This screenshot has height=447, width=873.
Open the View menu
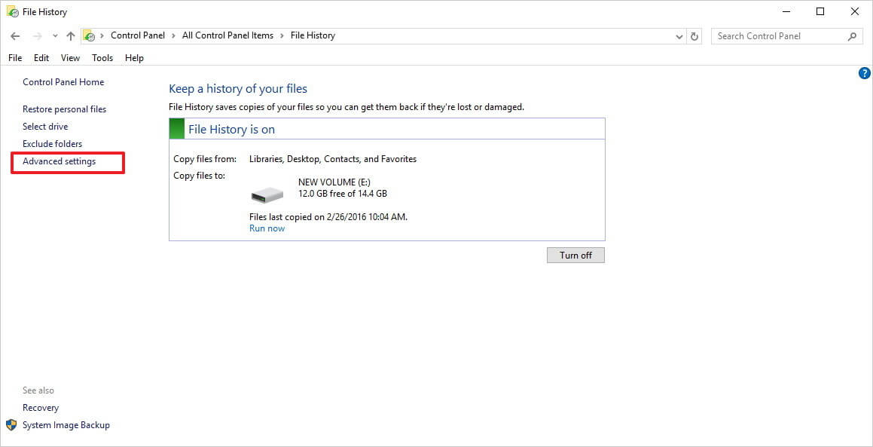pyautogui.click(x=70, y=58)
